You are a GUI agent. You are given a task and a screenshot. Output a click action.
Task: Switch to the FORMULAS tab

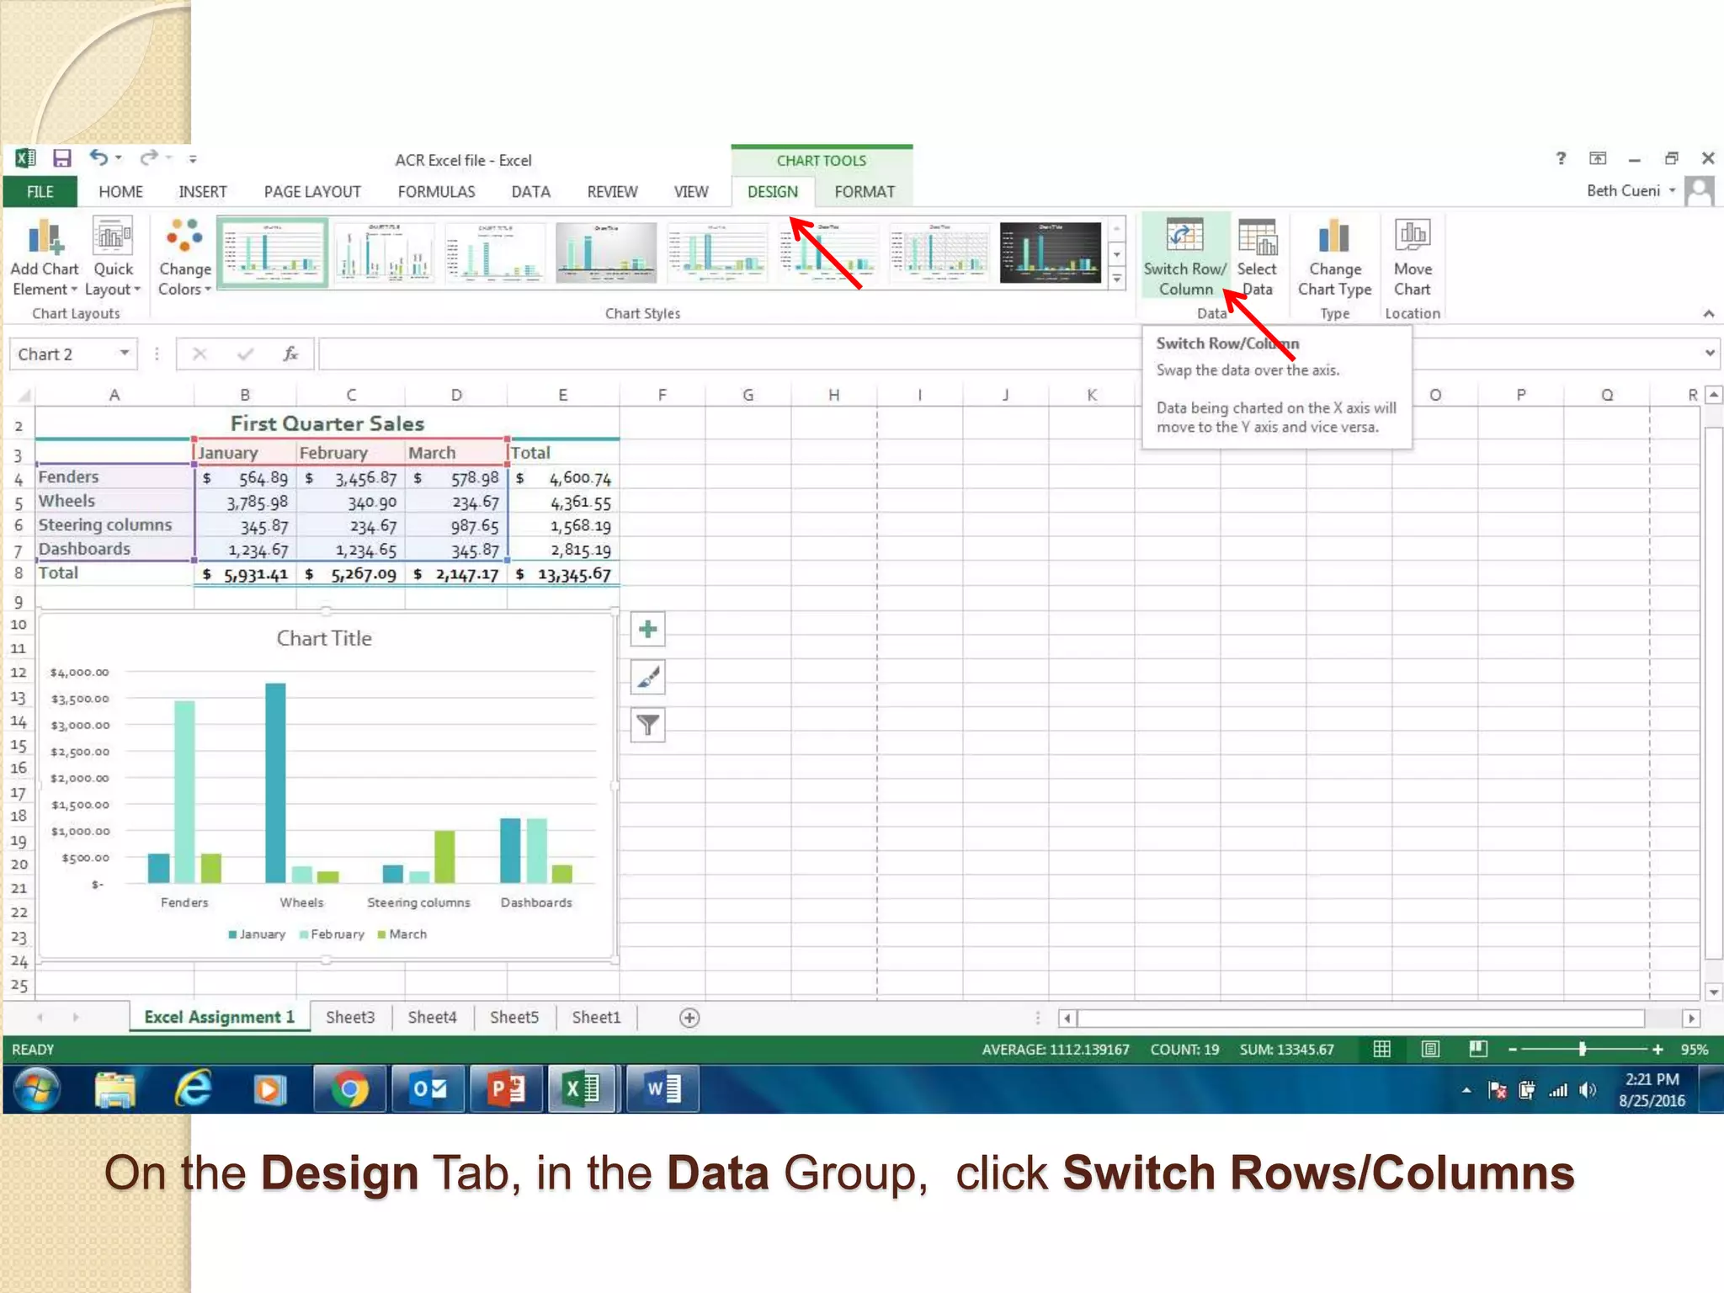click(436, 192)
